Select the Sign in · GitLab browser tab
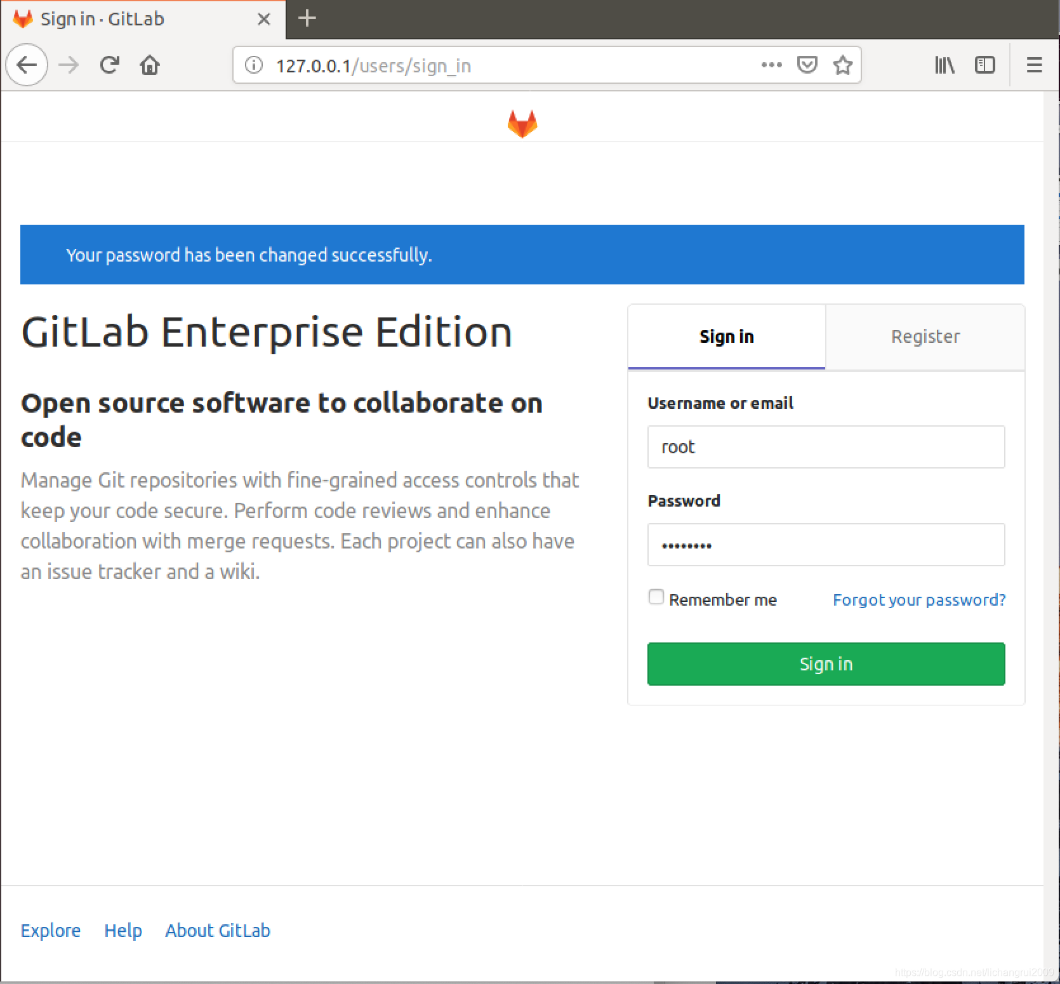This screenshot has height=984, width=1060. [143, 20]
